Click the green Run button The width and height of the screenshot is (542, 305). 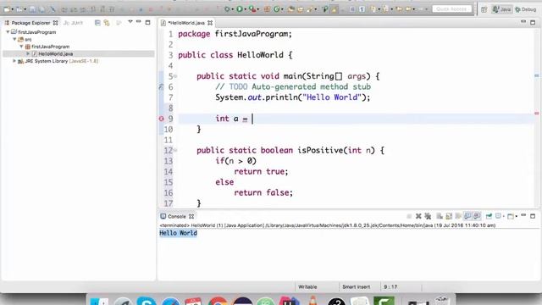click(x=239, y=9)
